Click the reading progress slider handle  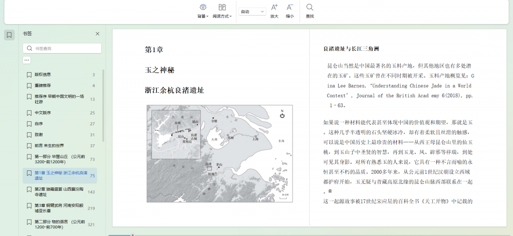point(133,234)
